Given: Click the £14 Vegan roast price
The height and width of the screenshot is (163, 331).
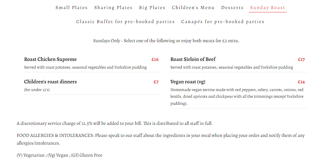Looking at the screenshot, I should click(301, 82).
